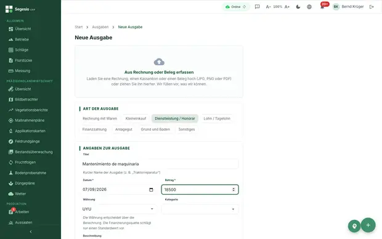
Task: Decrease font size with A- button
Action: click(268, 7)
